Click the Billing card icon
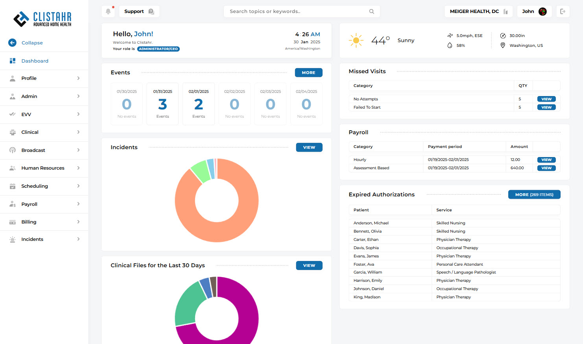Screen dimensions: 583x344 tap(13, 222)
